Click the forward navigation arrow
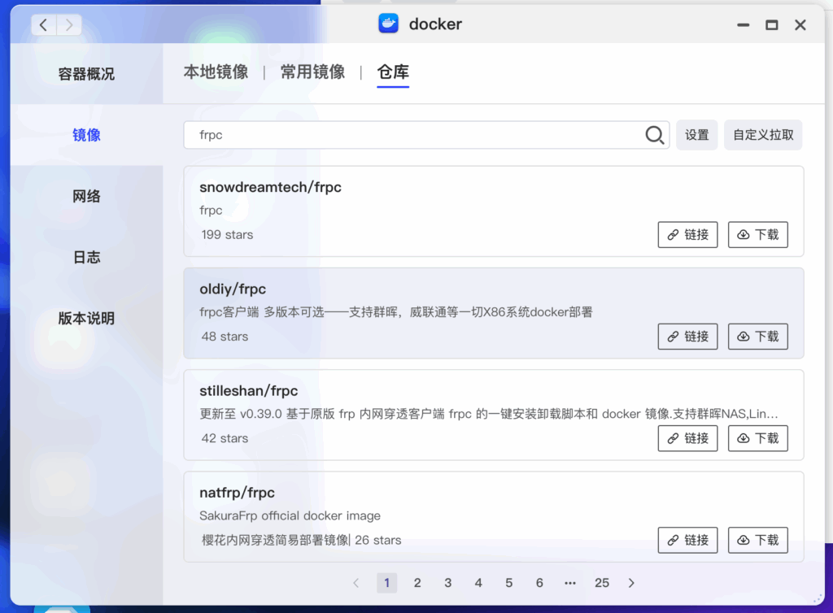This screenshot has height=613, width=833. (68, 24)
